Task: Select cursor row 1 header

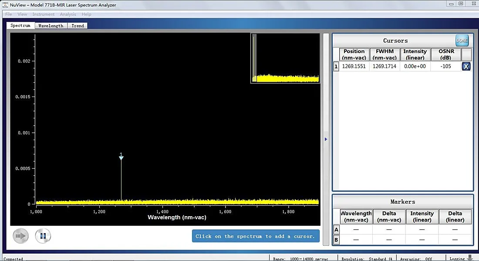Action: 336,67
